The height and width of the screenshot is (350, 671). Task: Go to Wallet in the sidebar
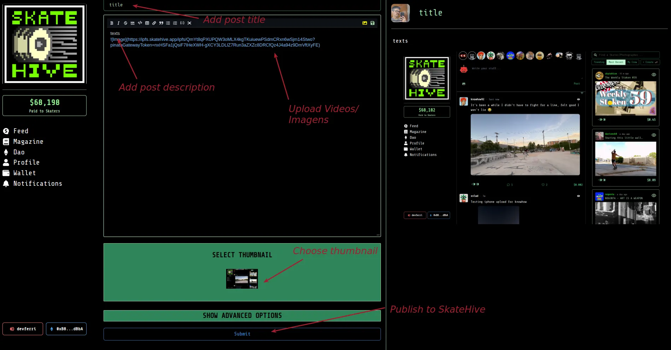click(24, 173)
